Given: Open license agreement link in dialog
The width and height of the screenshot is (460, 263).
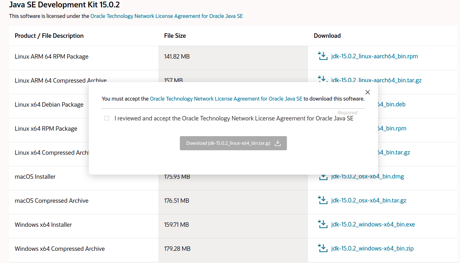Looking at the screenshot, I should [x=226, y=99].
